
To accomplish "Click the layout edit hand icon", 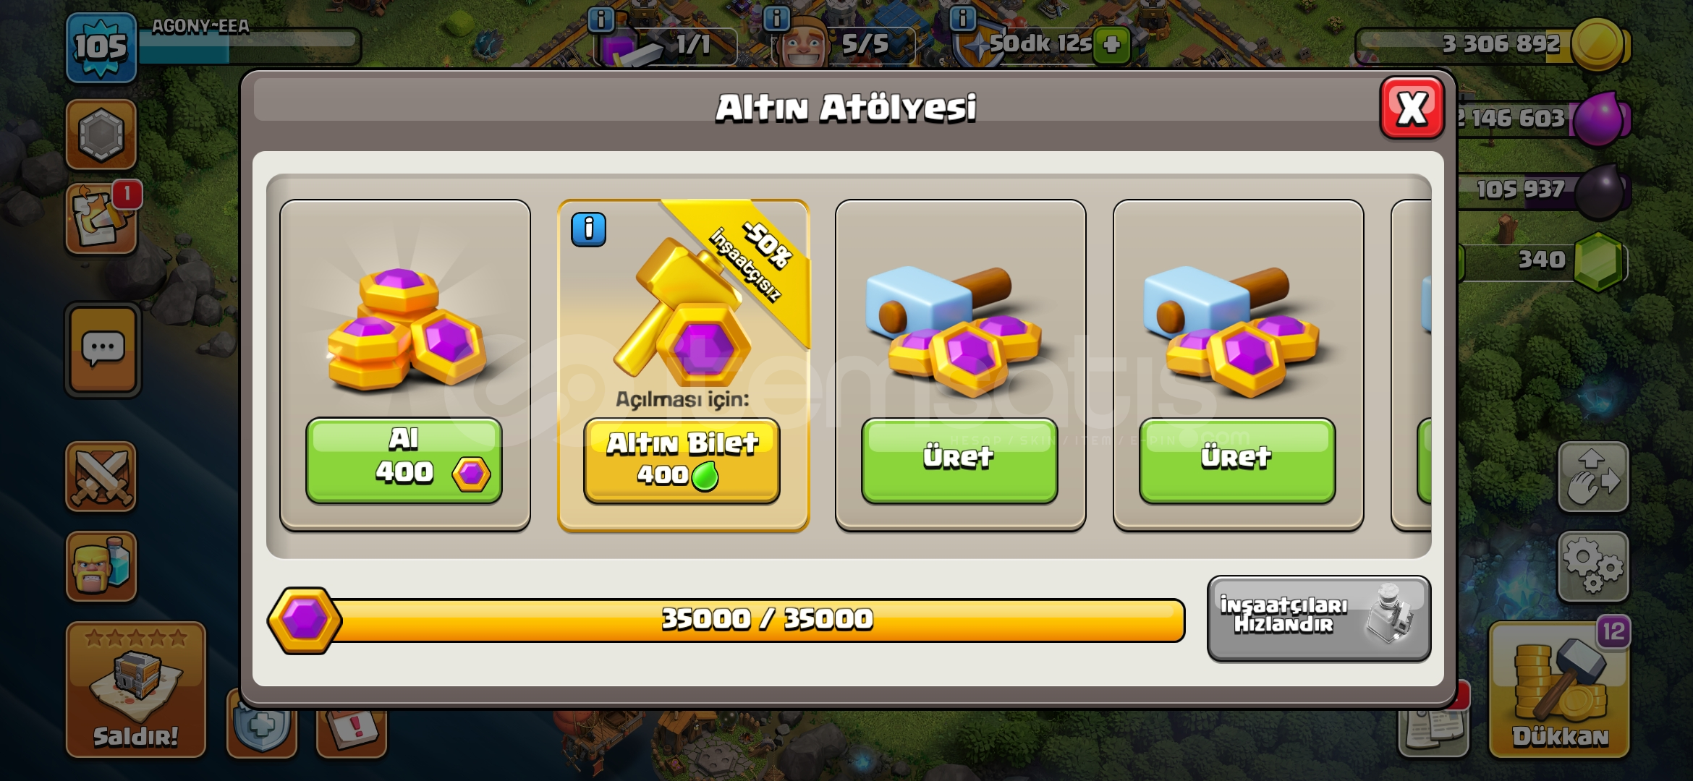I will pyautogui.click(x=1593, y=477).
